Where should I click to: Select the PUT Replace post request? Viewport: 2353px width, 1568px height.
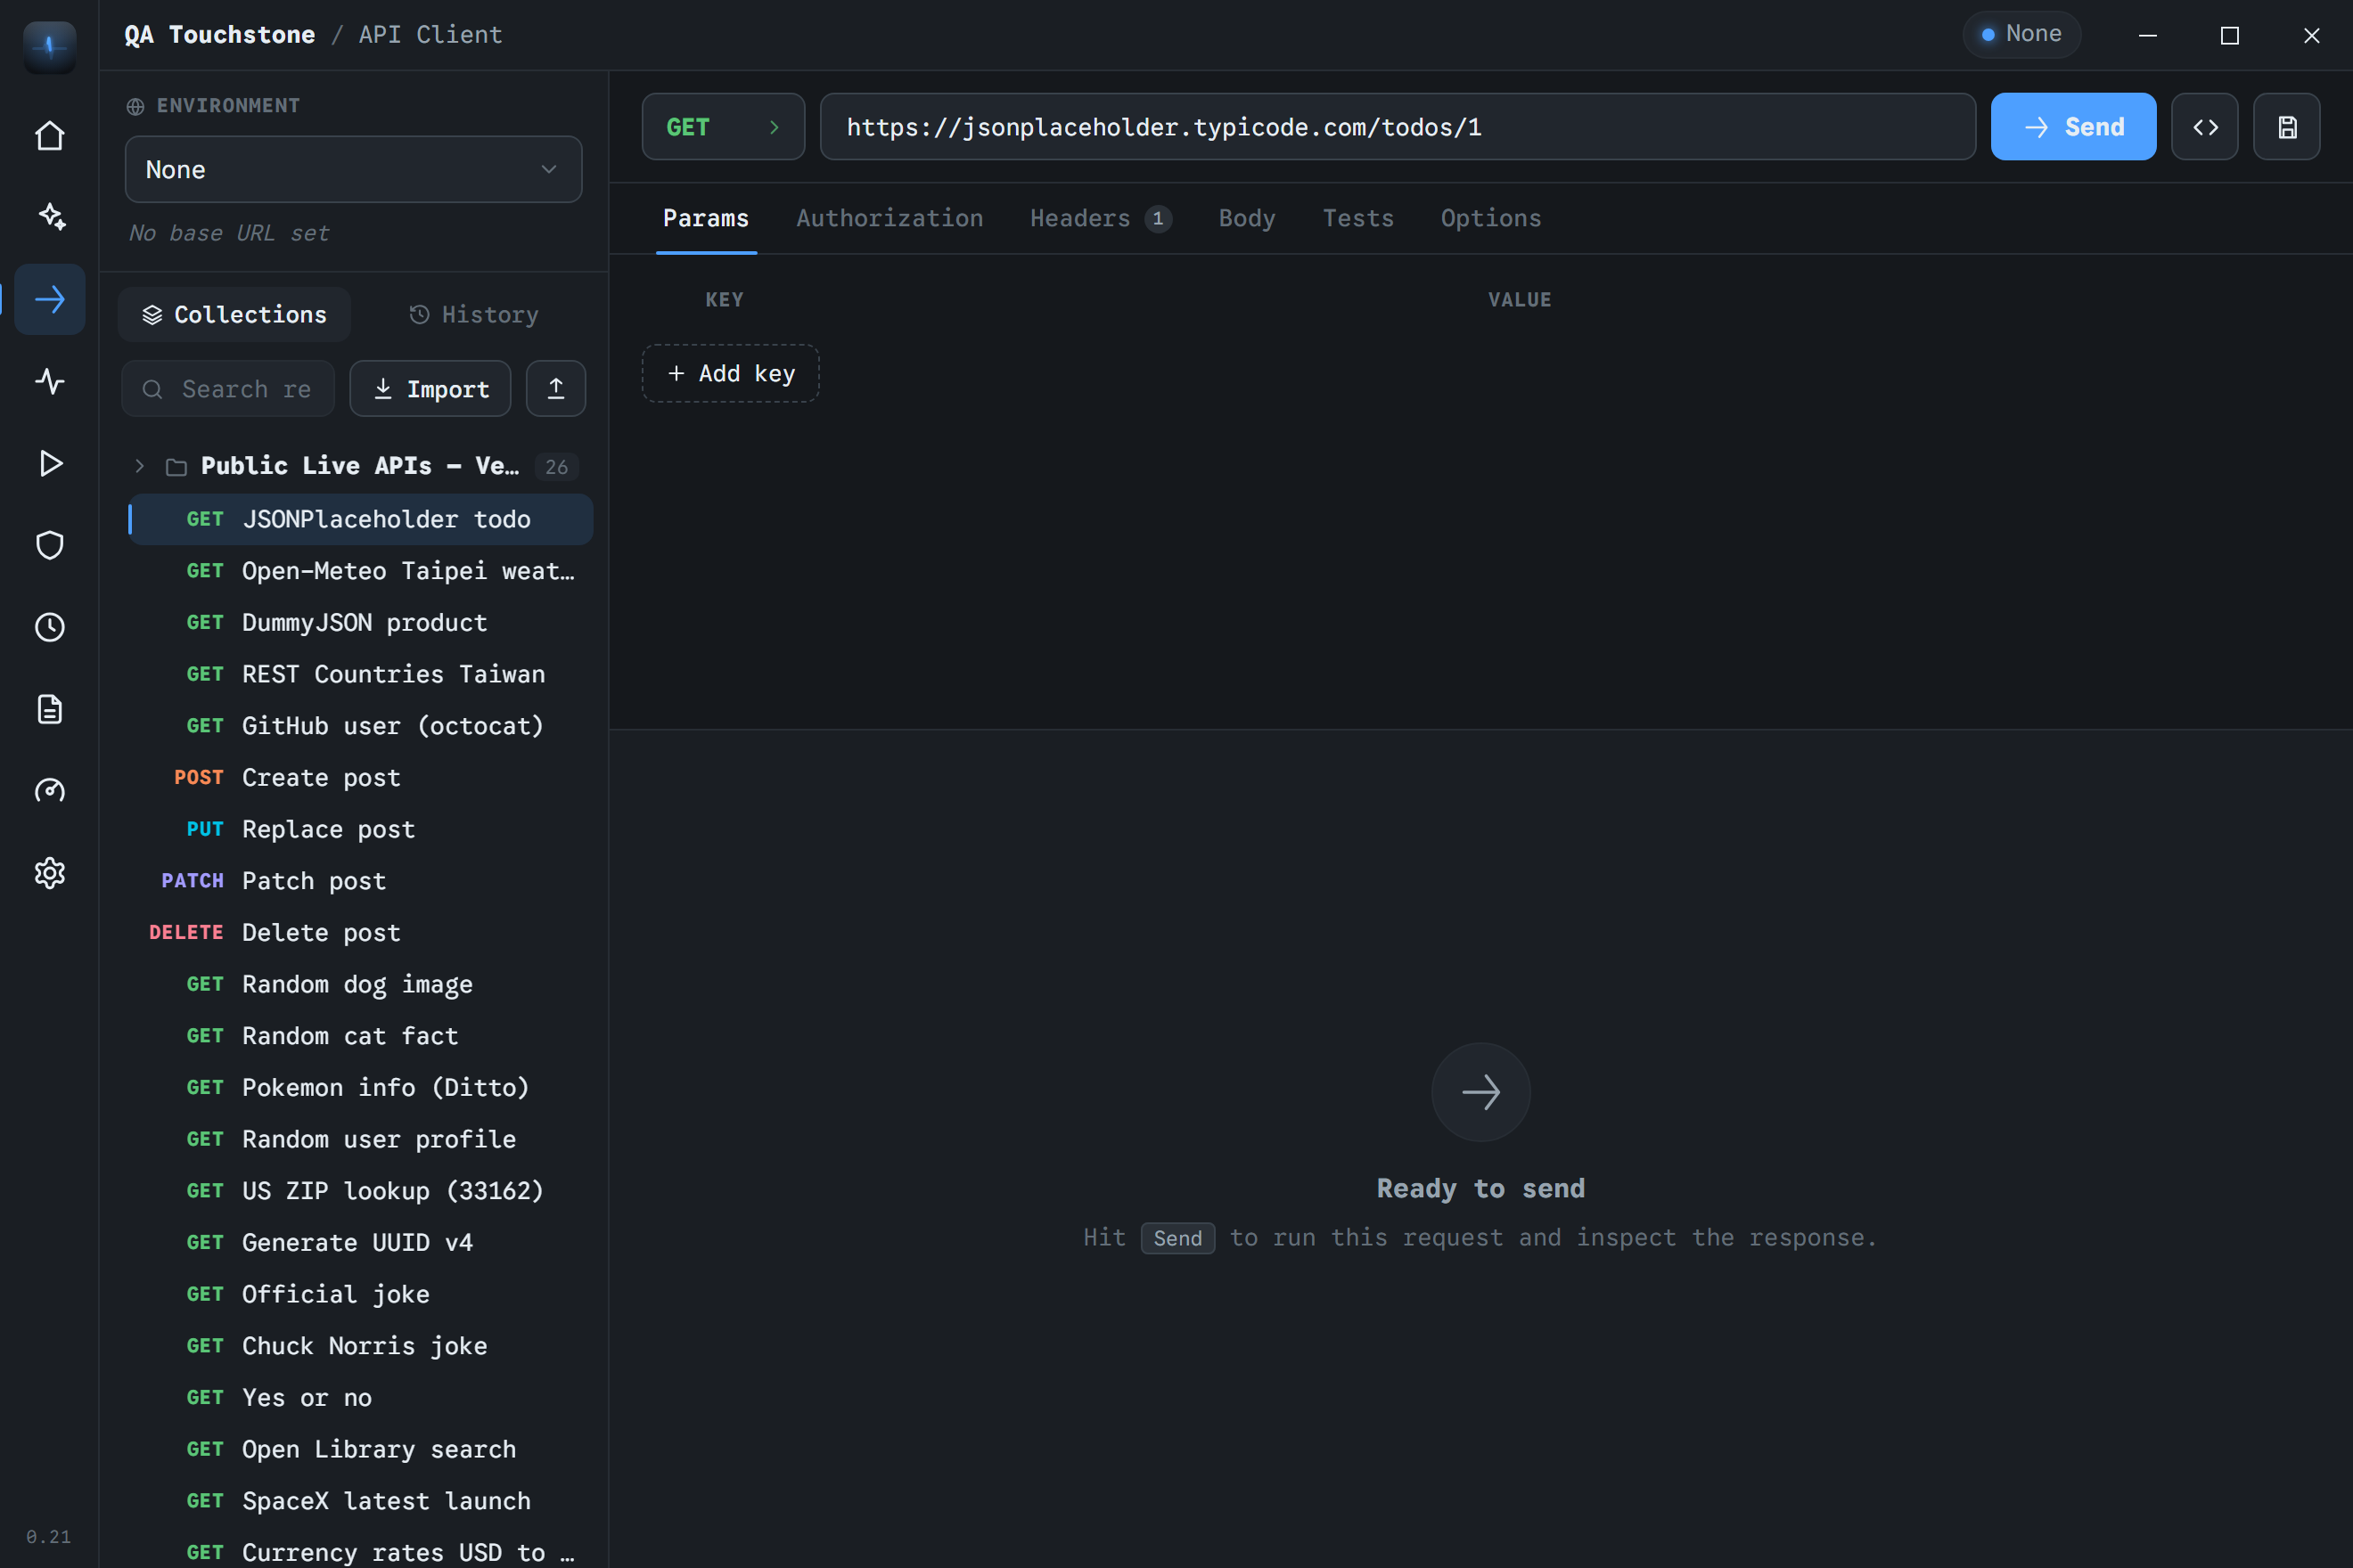[361, 829]
